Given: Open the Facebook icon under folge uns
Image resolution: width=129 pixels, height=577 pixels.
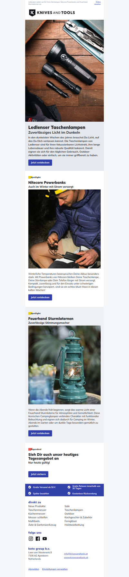Looking at the screenshot, I should point(38,539).
